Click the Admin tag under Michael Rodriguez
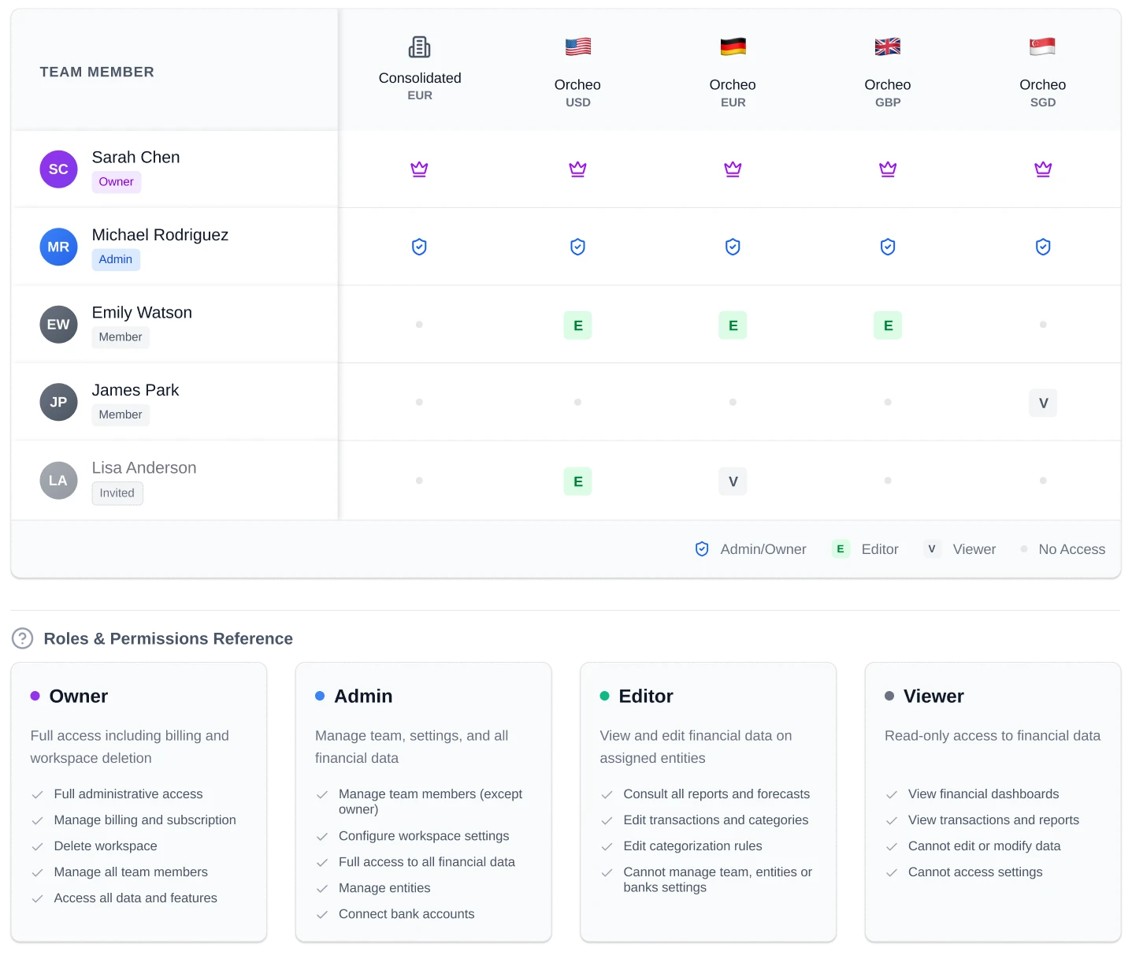The width and height of the screenshot is (1132, 959). [116, 259]
